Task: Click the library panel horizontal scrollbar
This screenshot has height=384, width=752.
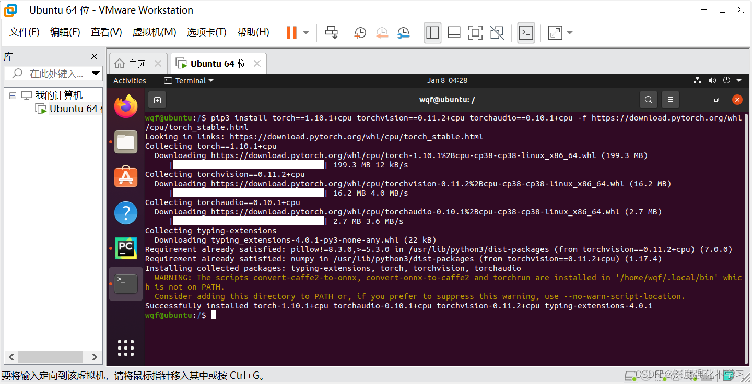Action: pos(50,357)
